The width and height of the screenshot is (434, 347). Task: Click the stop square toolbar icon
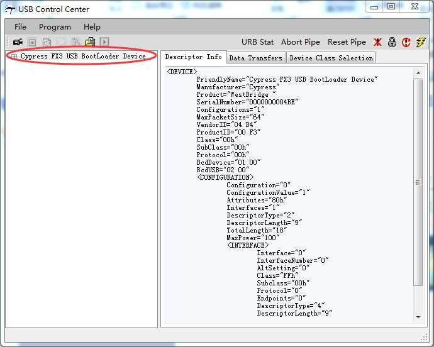pos(32,42)
